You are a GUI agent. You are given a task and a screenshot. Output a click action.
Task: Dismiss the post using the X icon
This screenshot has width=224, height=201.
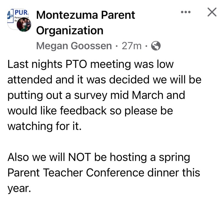pos(212,12)
